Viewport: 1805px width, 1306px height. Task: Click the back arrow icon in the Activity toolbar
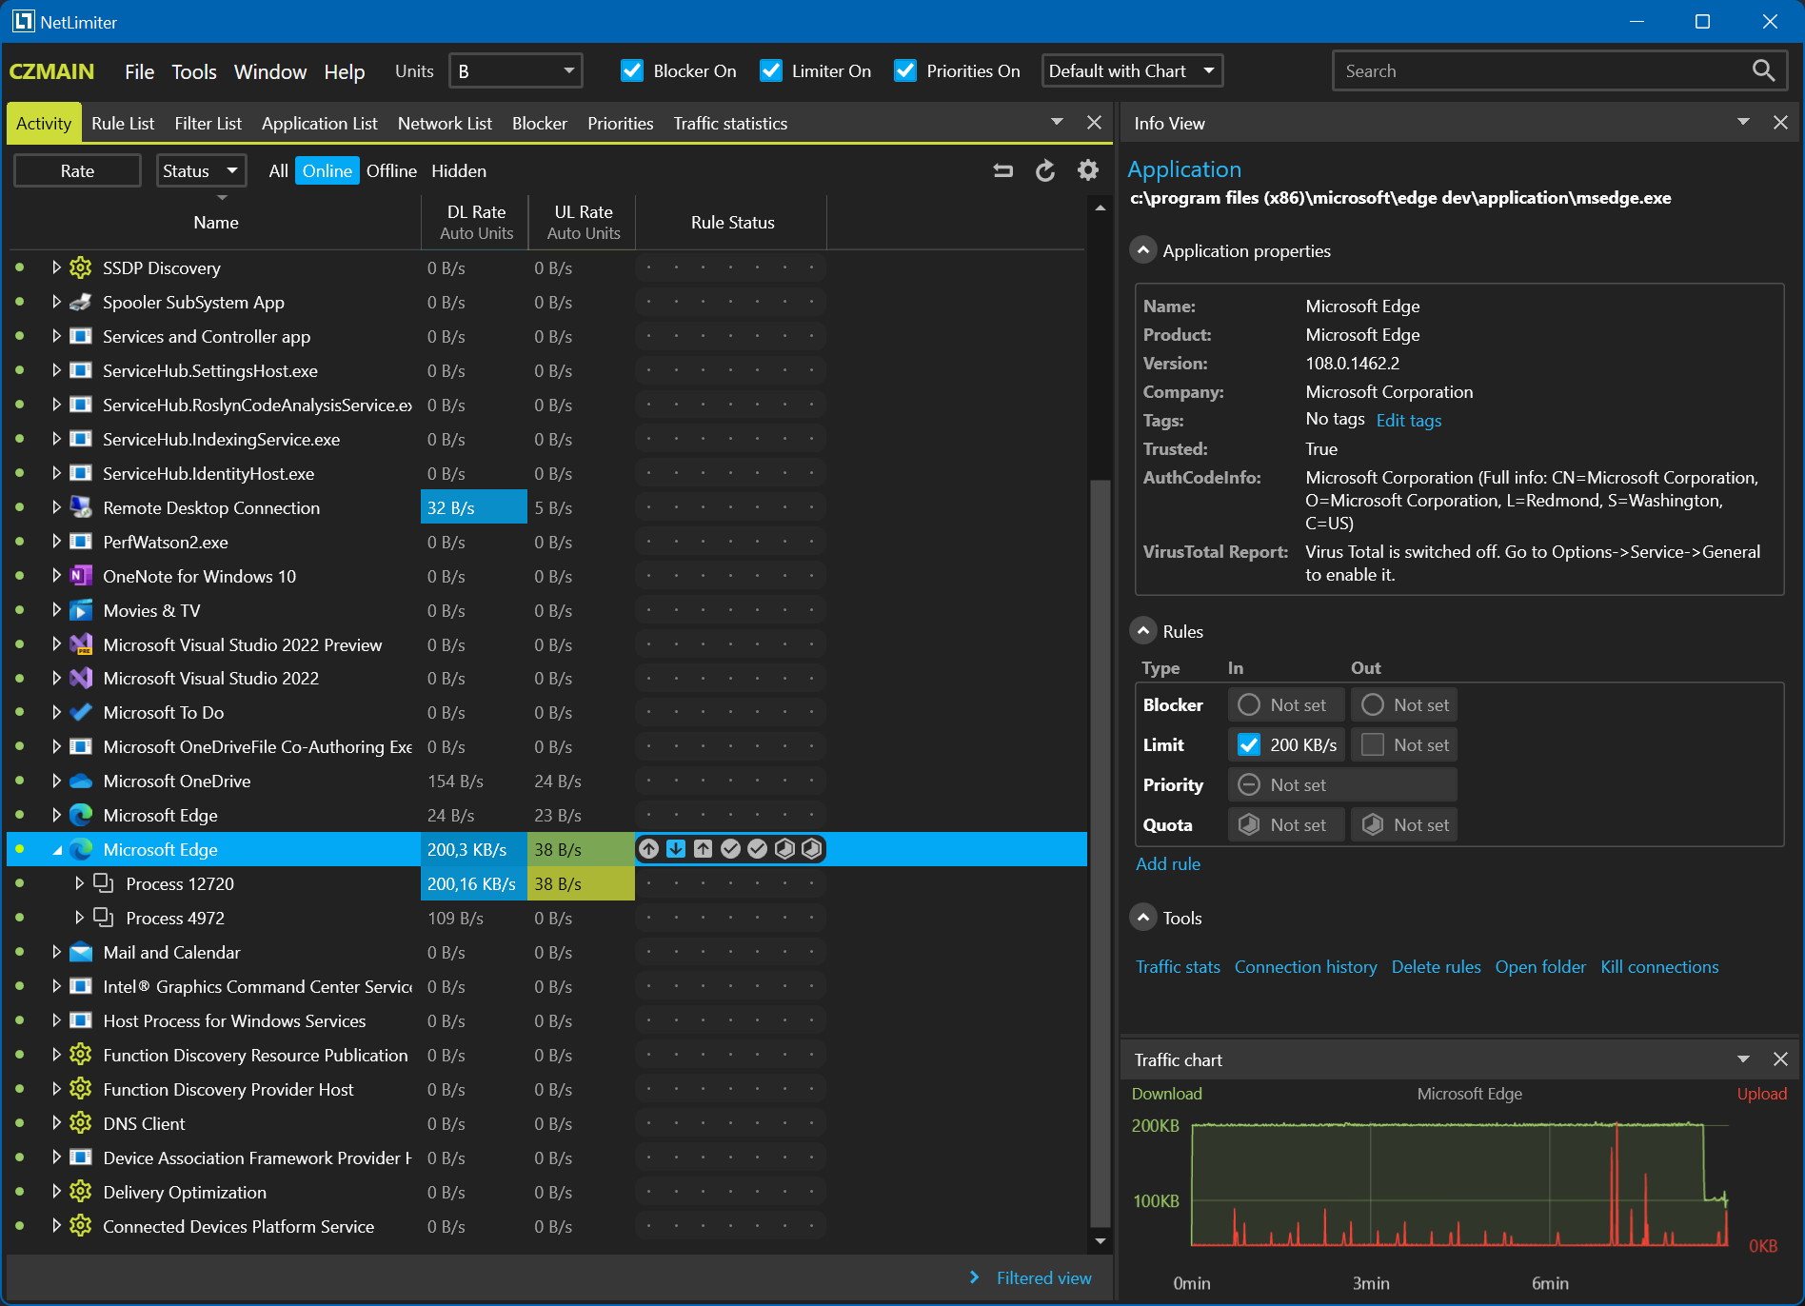point(1002,170)
